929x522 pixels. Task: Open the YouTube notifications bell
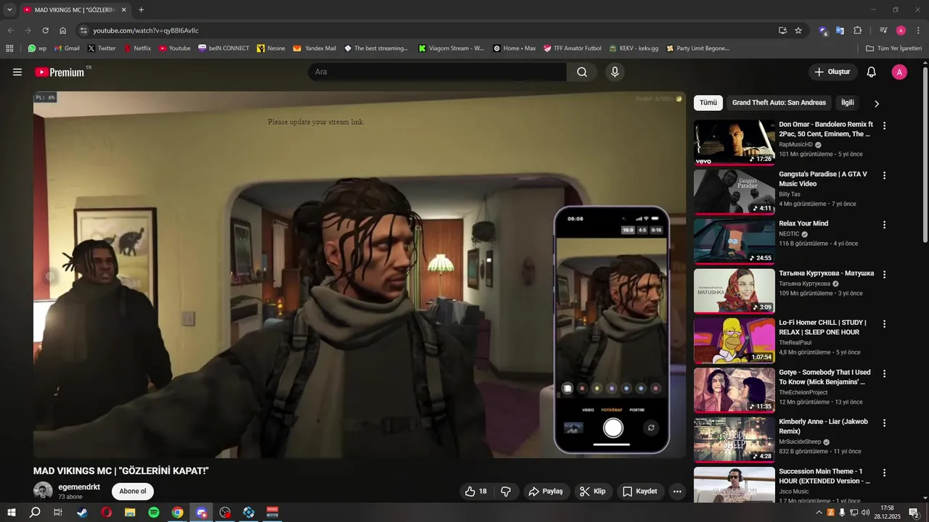(872, 72)
